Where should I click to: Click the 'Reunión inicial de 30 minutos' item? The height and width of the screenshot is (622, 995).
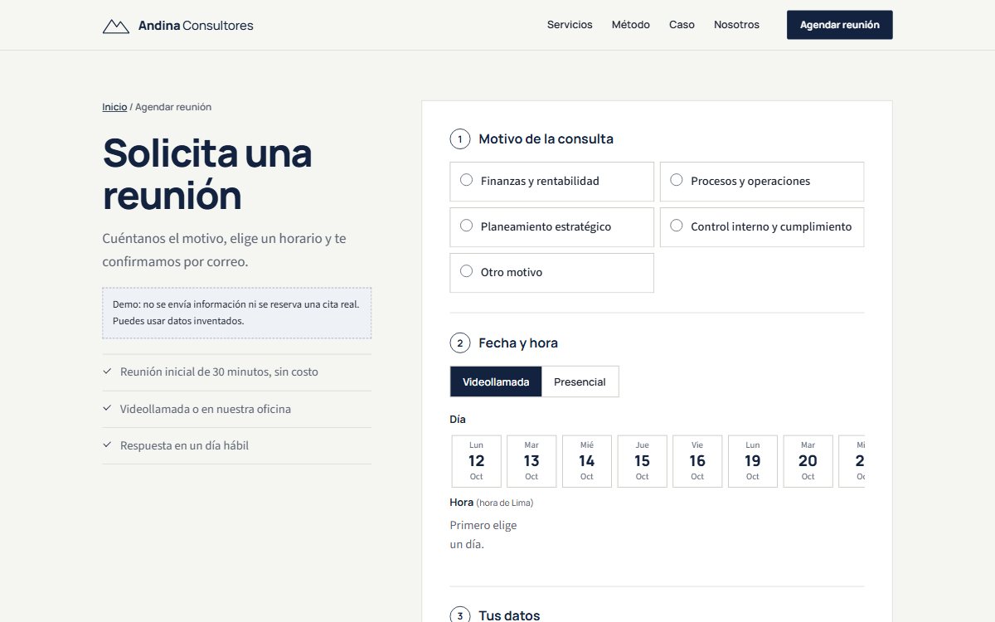click(x=236, y=372)
